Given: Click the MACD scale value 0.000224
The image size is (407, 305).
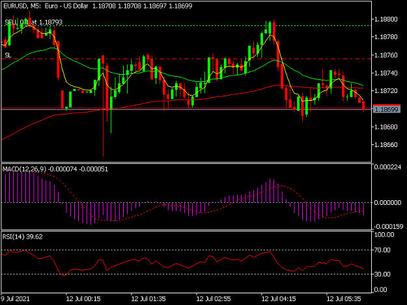Looking at the screenshot, I should [x=387, y=167].
